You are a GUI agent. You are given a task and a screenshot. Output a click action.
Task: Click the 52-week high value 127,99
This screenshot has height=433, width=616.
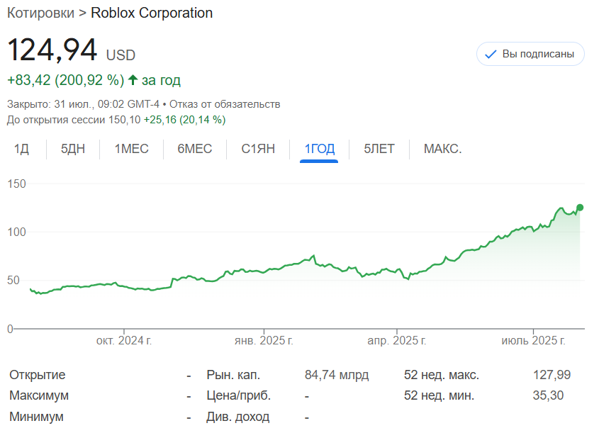pyautogui.click(x=551, y=375)
